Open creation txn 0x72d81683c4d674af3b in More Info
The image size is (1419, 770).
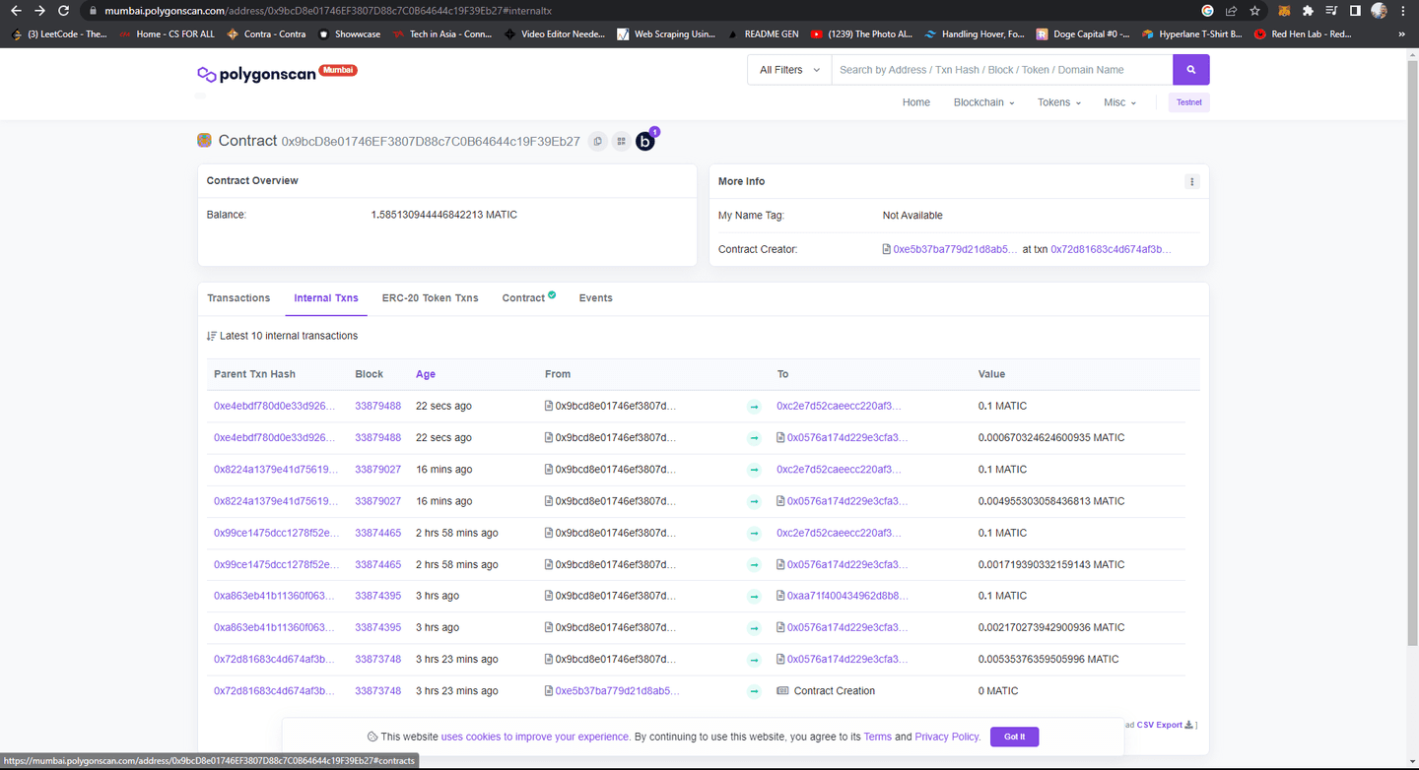pos(1111,250)
